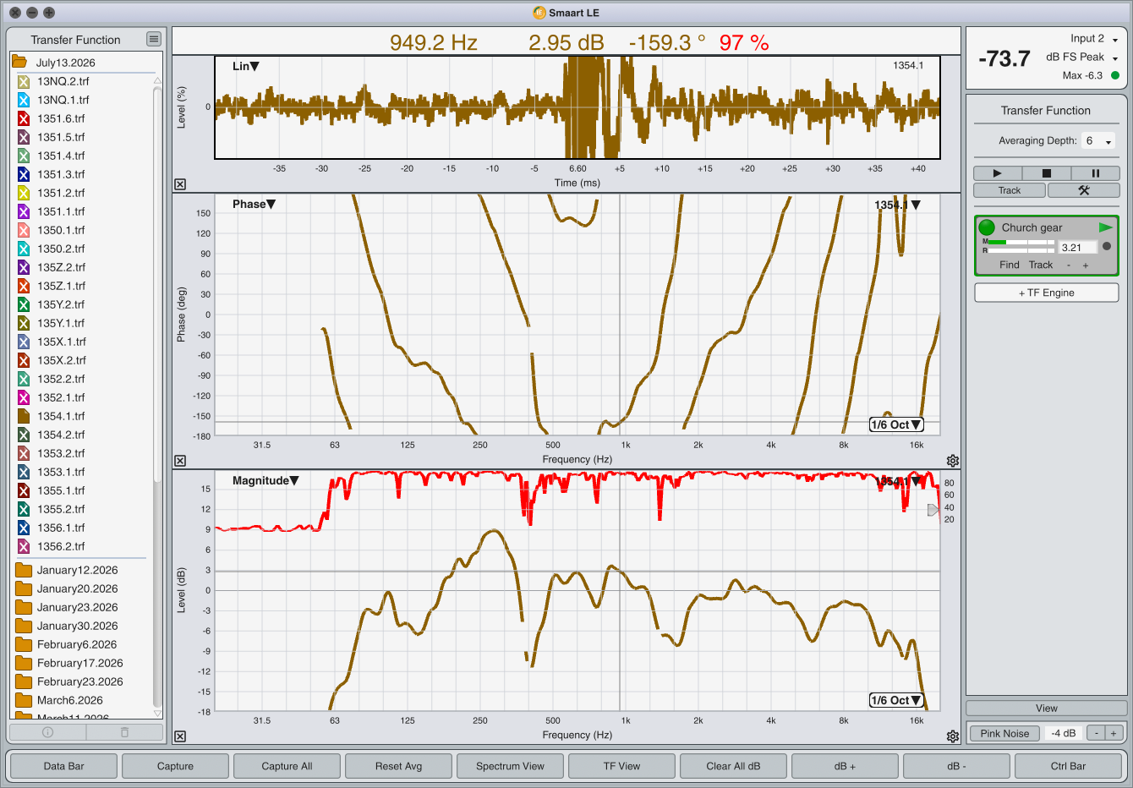Image resolution: width=1133 pixels, height=788 pixels.
Task: Open the January12.2026 folder
Action: point(77,570)
